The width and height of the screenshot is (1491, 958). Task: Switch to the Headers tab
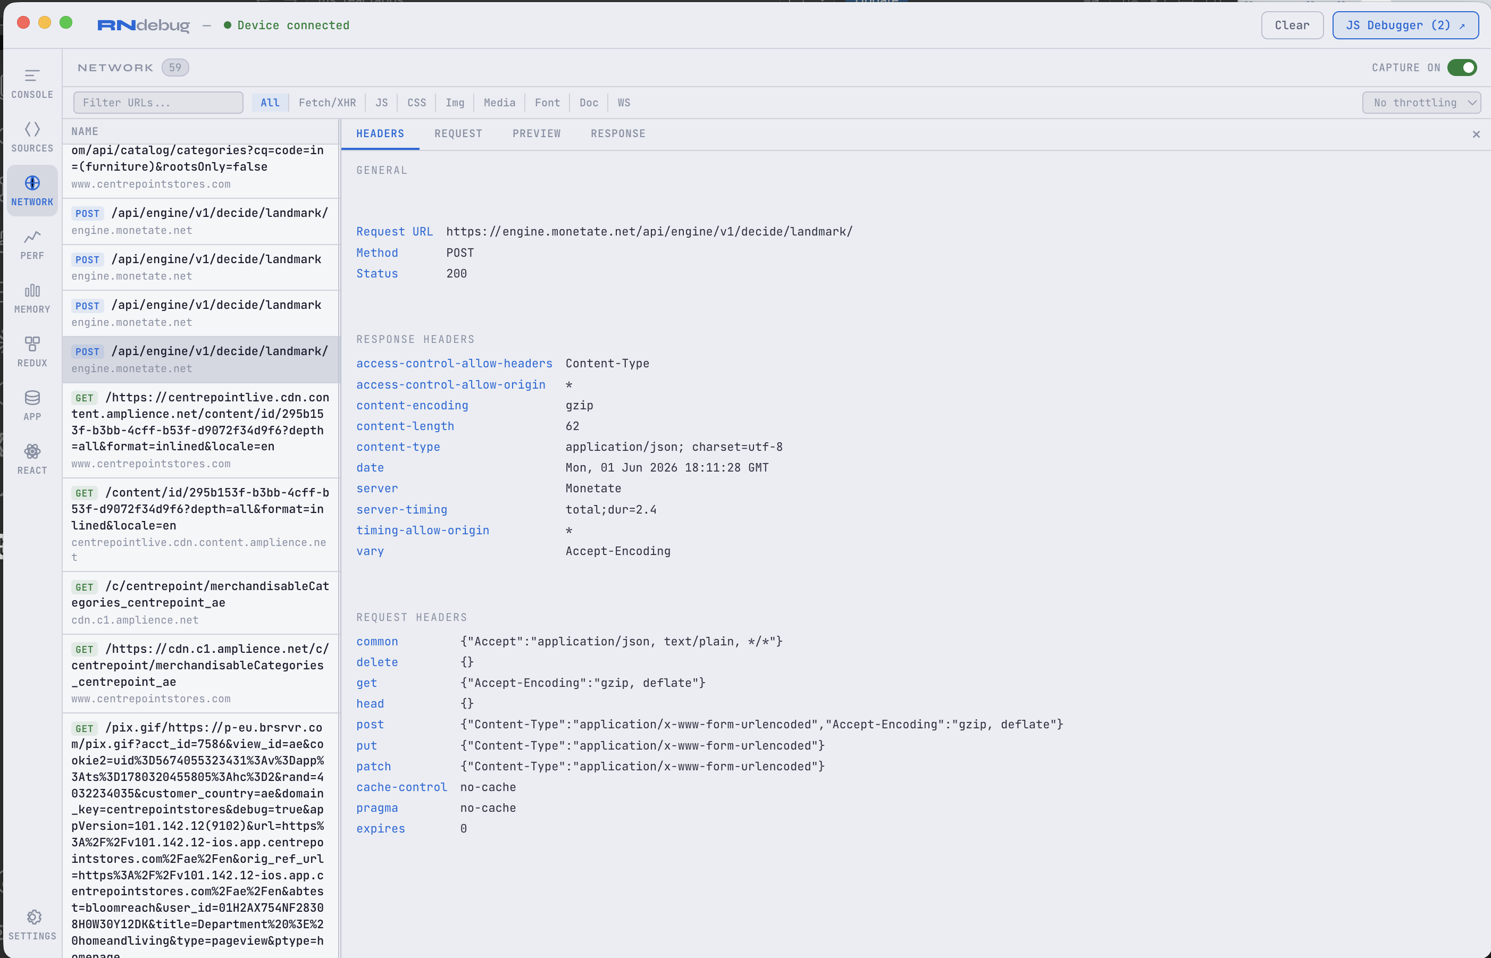[380, 134]
